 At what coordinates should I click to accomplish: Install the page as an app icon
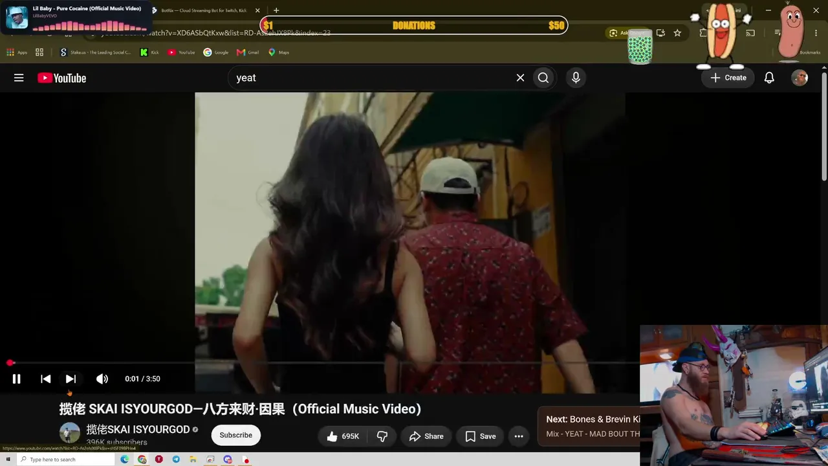pyautogui.click(x=660, y=33)
